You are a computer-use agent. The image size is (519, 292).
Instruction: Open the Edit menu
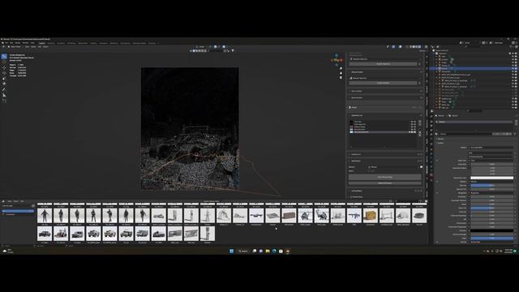(11, 43)
